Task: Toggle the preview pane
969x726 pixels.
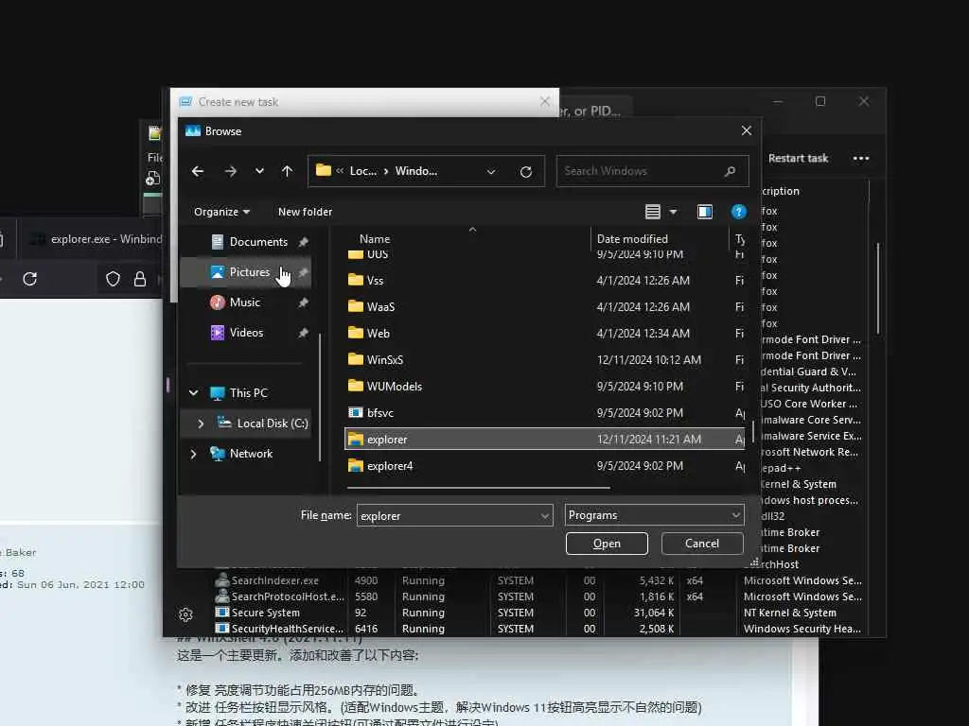Action: click(x=704, y=212)
